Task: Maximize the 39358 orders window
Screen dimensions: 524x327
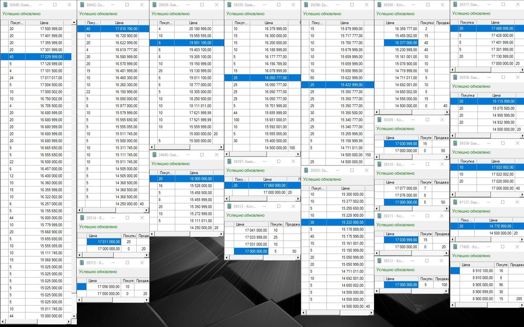Action: tap(503, 77)
